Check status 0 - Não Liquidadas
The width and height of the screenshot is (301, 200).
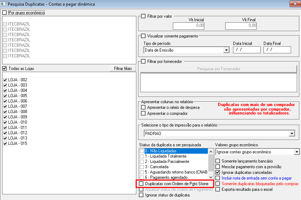(142, 151)
